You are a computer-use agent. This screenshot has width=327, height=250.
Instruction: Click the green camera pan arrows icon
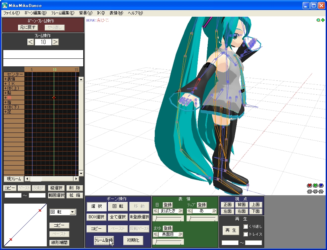pos(323,20)
